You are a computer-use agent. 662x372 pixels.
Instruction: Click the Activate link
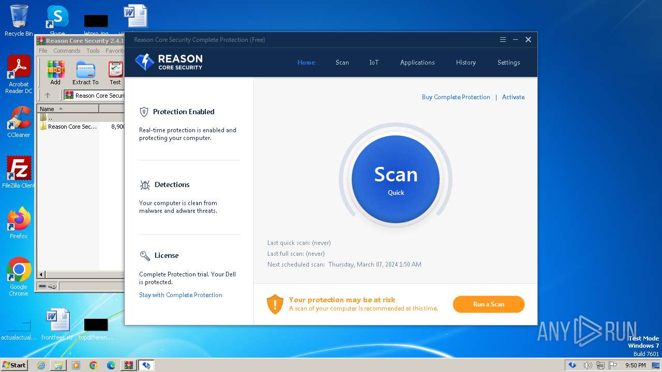(x=513, y=97)
